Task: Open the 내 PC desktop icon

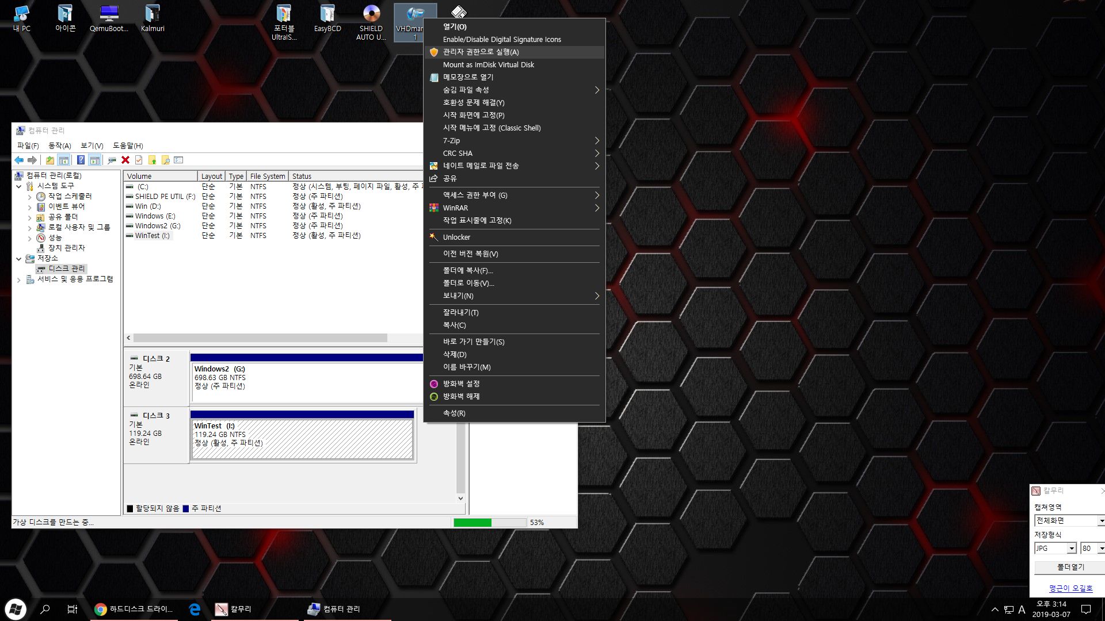Action: coord(22,18)
